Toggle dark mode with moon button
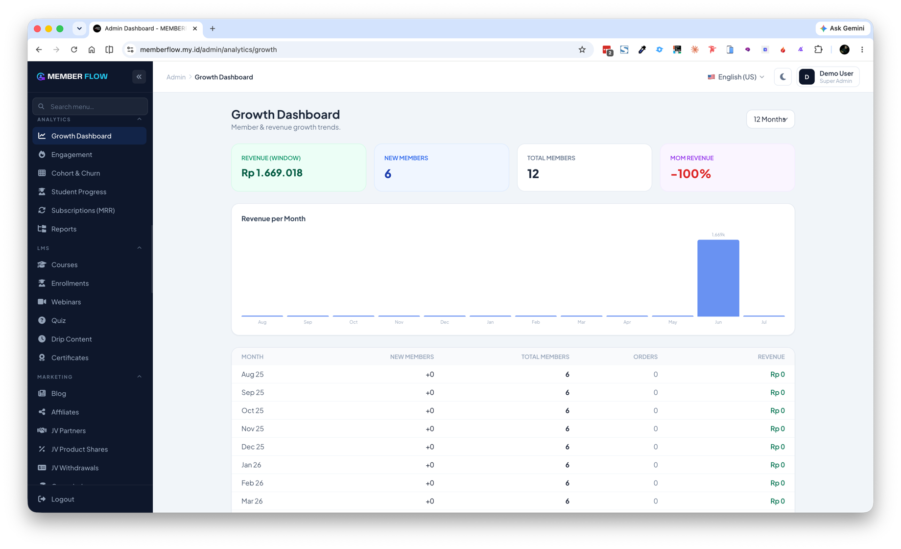This screenshot has height=549, width=901. pos(782,77)
